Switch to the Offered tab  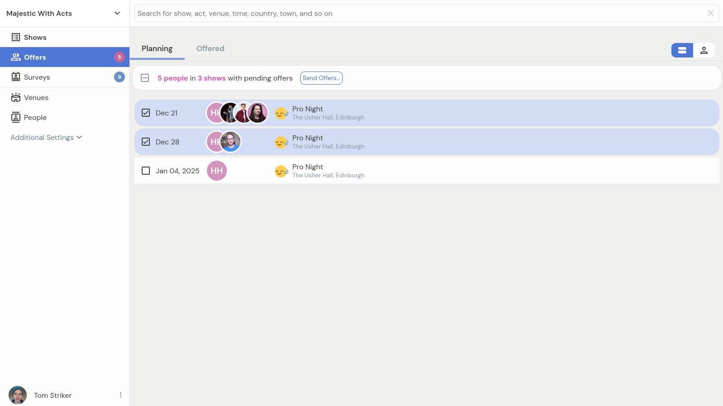coord(210,48)
